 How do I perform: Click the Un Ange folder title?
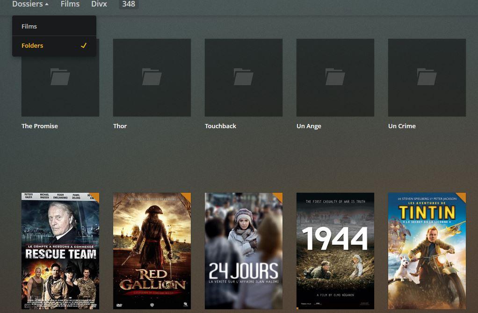pyautogui.click(x=309, y=126)
